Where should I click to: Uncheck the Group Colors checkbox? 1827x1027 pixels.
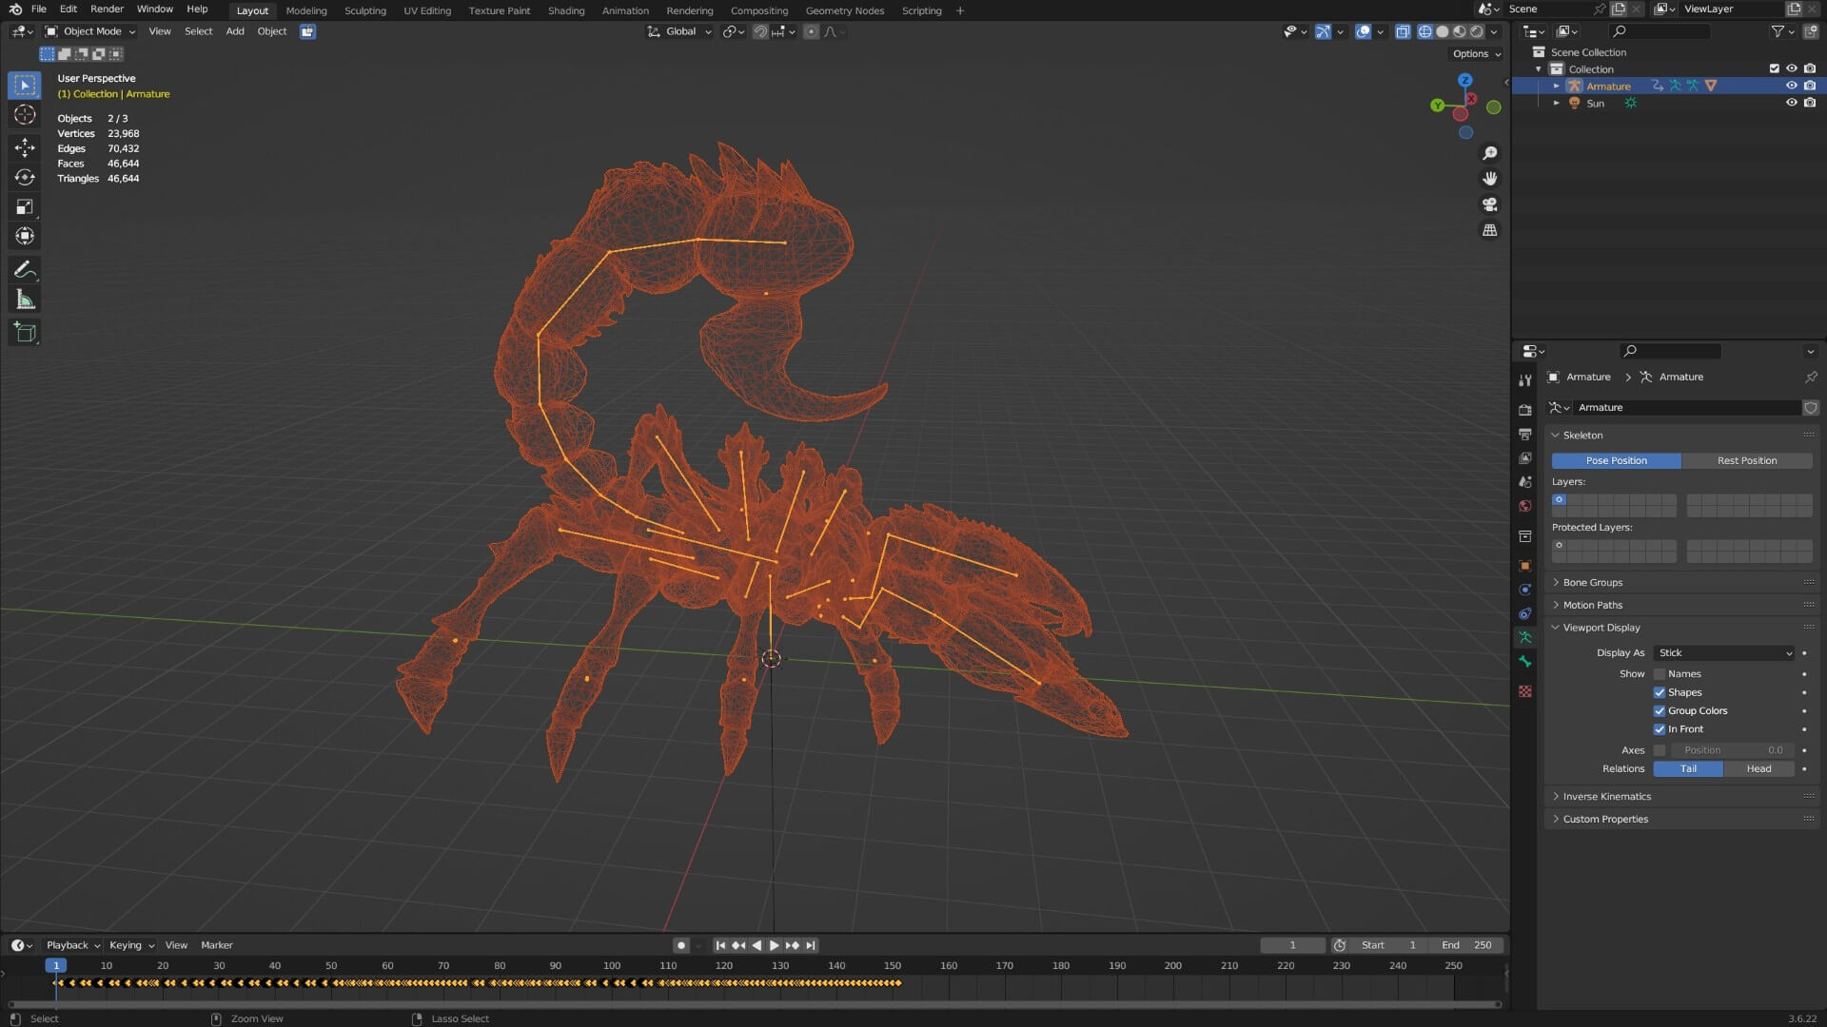[x=1660, y=711]
